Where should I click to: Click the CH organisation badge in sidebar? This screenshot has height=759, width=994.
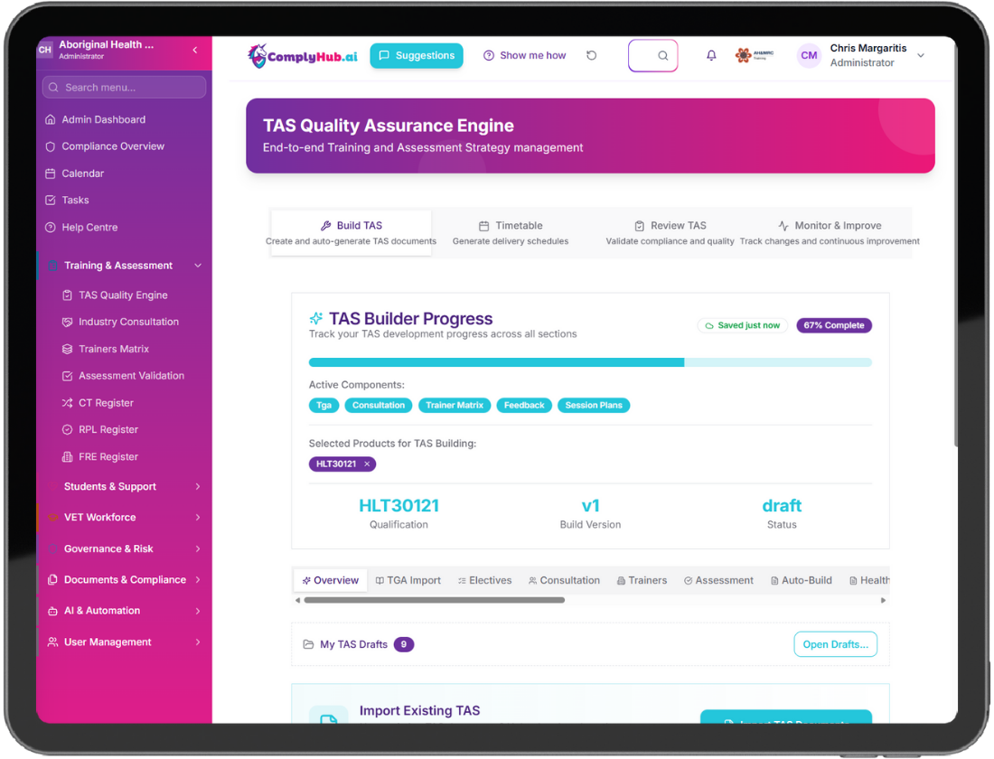45,50
